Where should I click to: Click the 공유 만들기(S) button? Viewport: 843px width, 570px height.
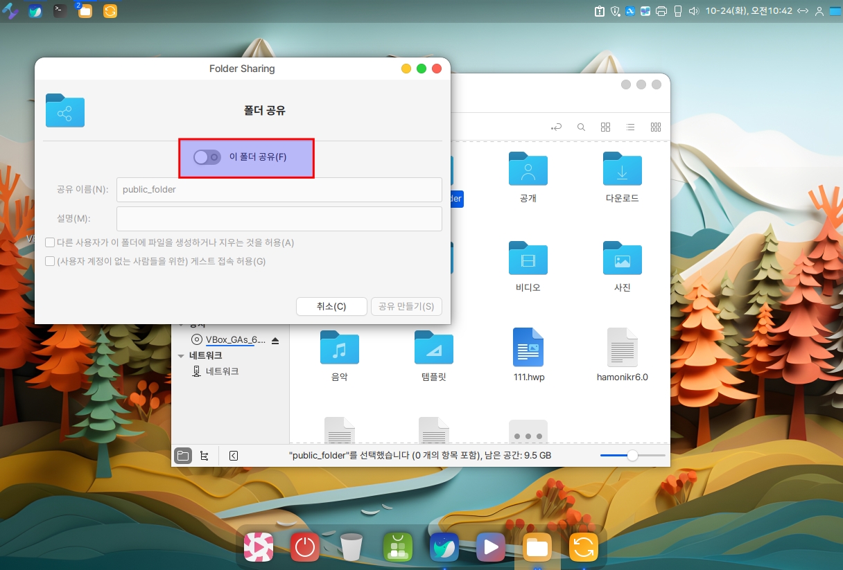[x=406, y=306]
